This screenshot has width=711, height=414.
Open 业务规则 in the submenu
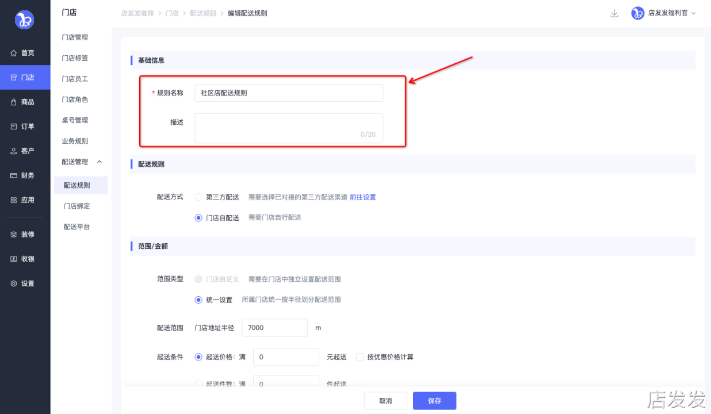[75, 141]
